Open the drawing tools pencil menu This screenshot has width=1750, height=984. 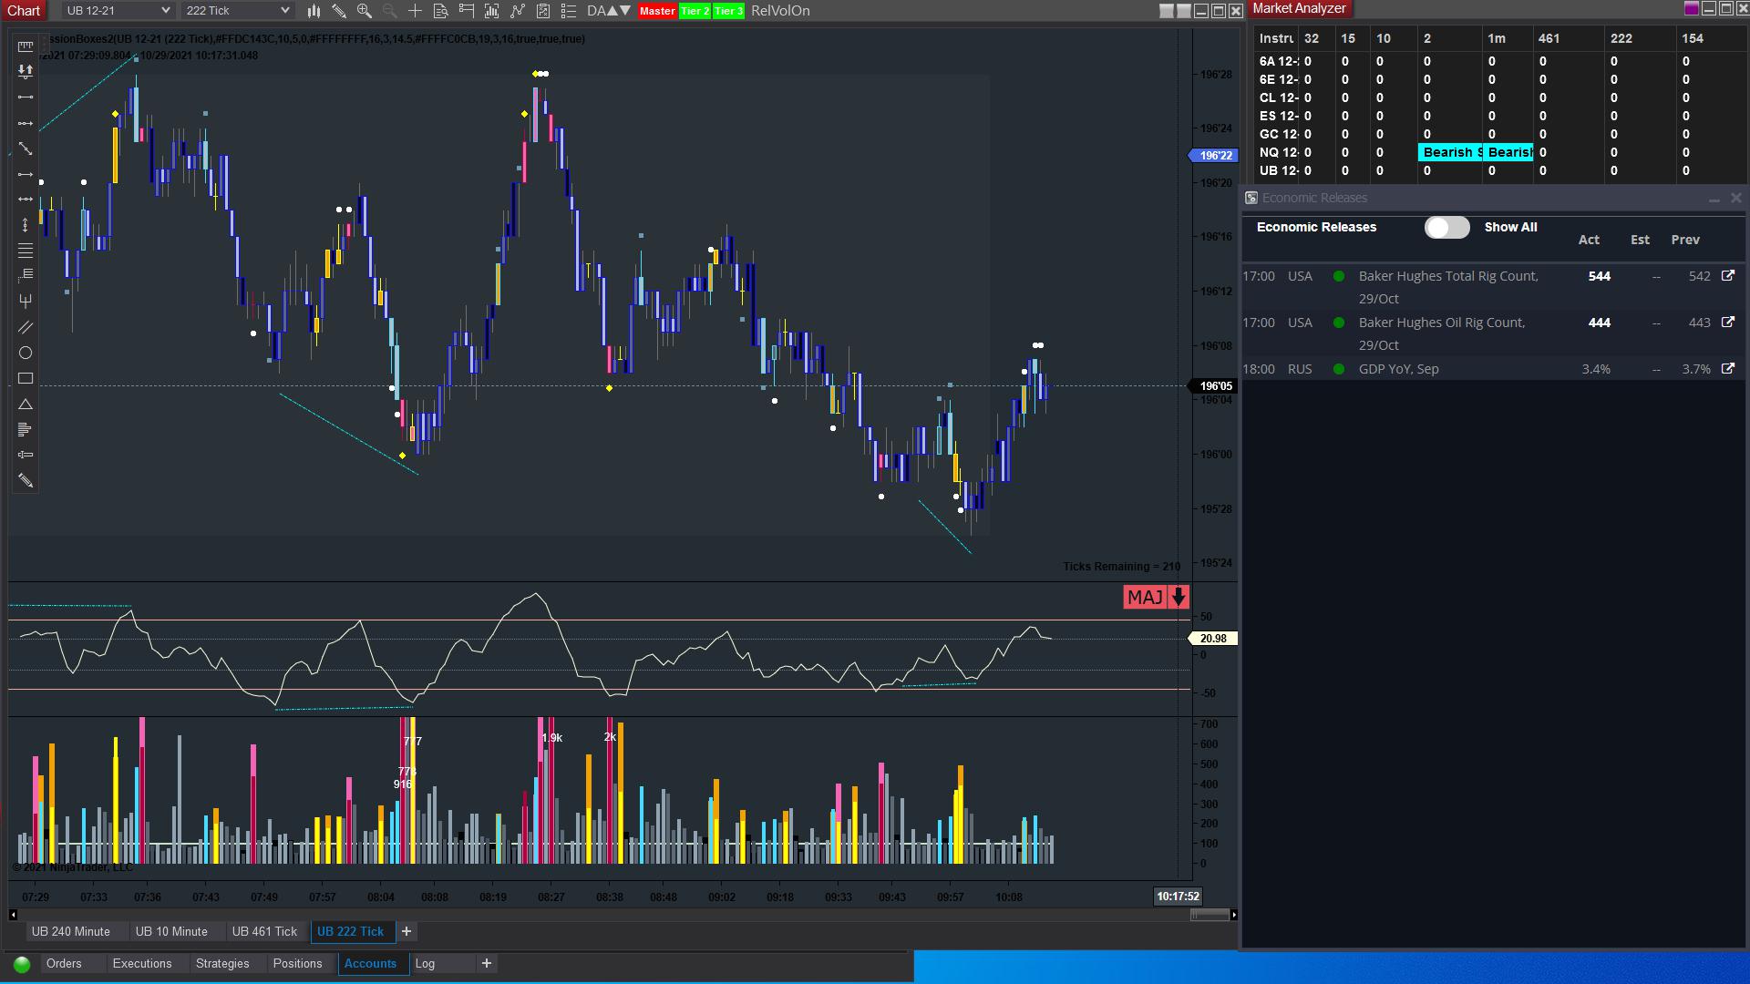pyautogui.click(x=339, y=11)
